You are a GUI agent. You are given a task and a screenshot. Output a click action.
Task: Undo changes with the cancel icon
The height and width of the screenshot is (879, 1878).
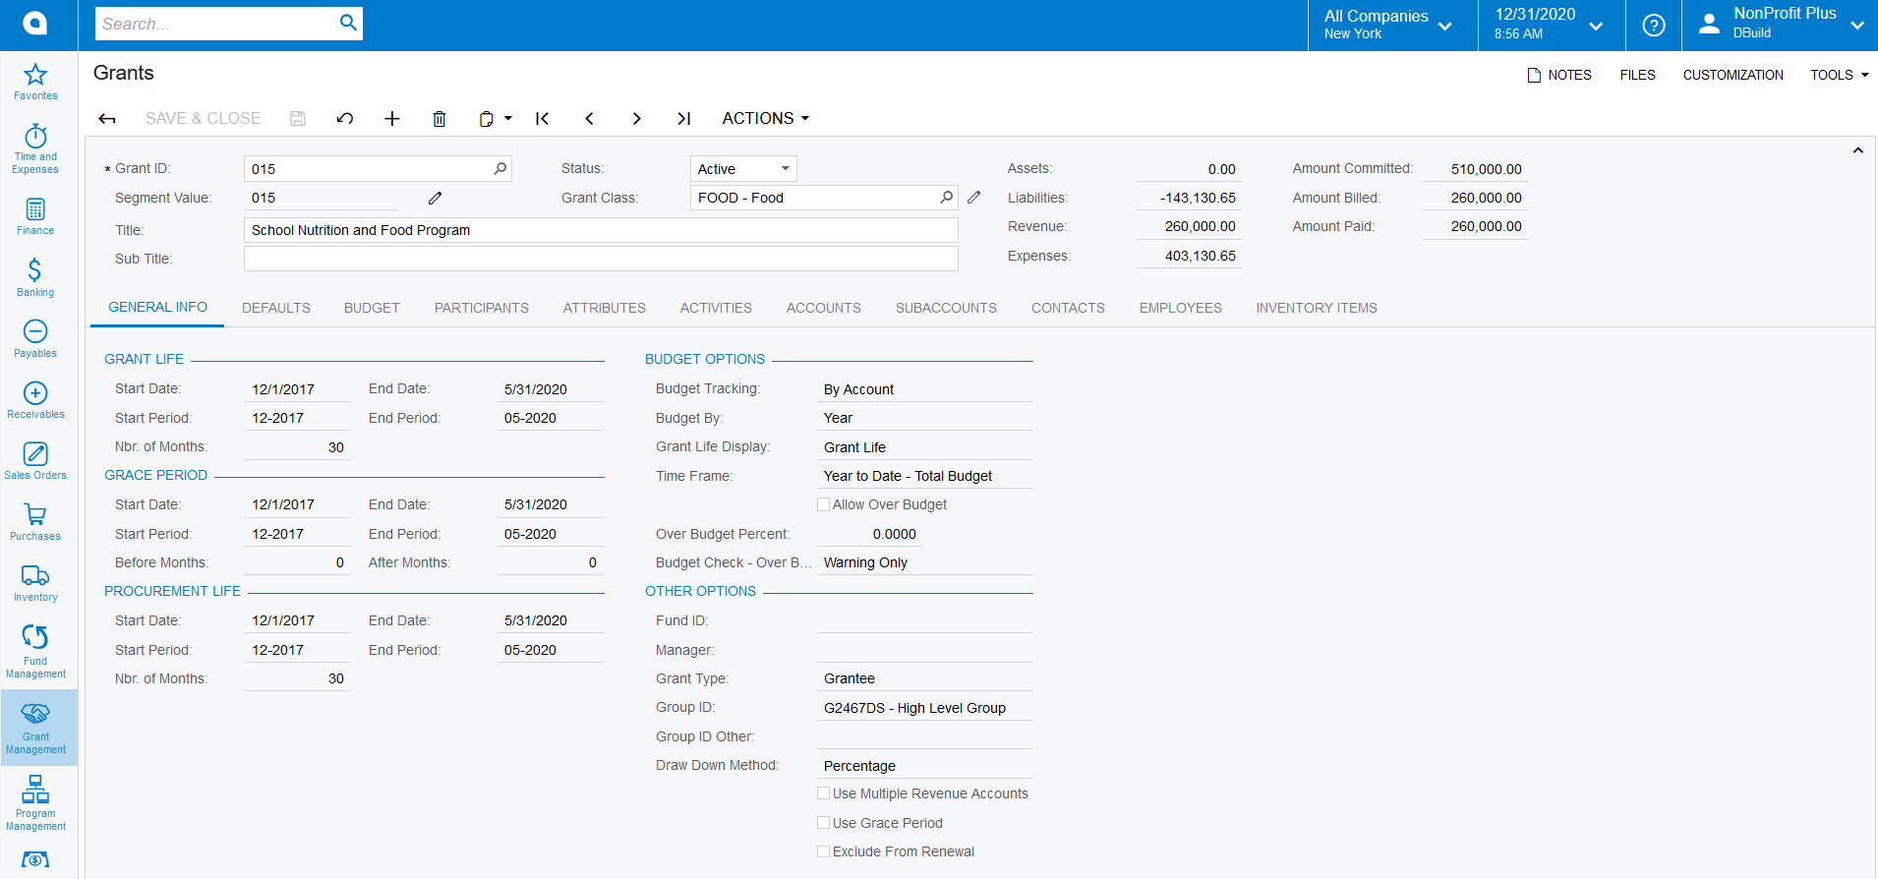(345, 119)
